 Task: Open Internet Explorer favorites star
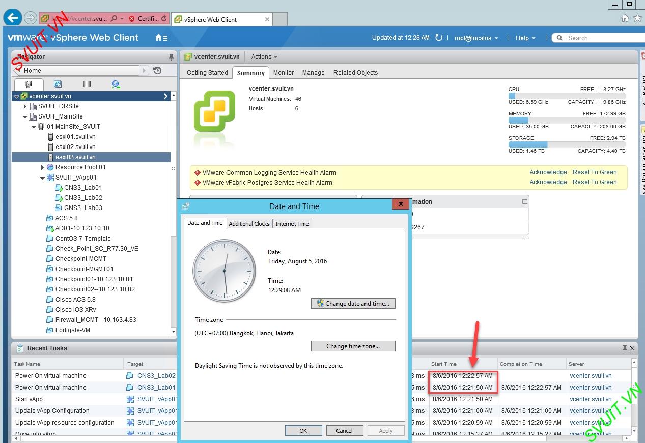point(638,18)
